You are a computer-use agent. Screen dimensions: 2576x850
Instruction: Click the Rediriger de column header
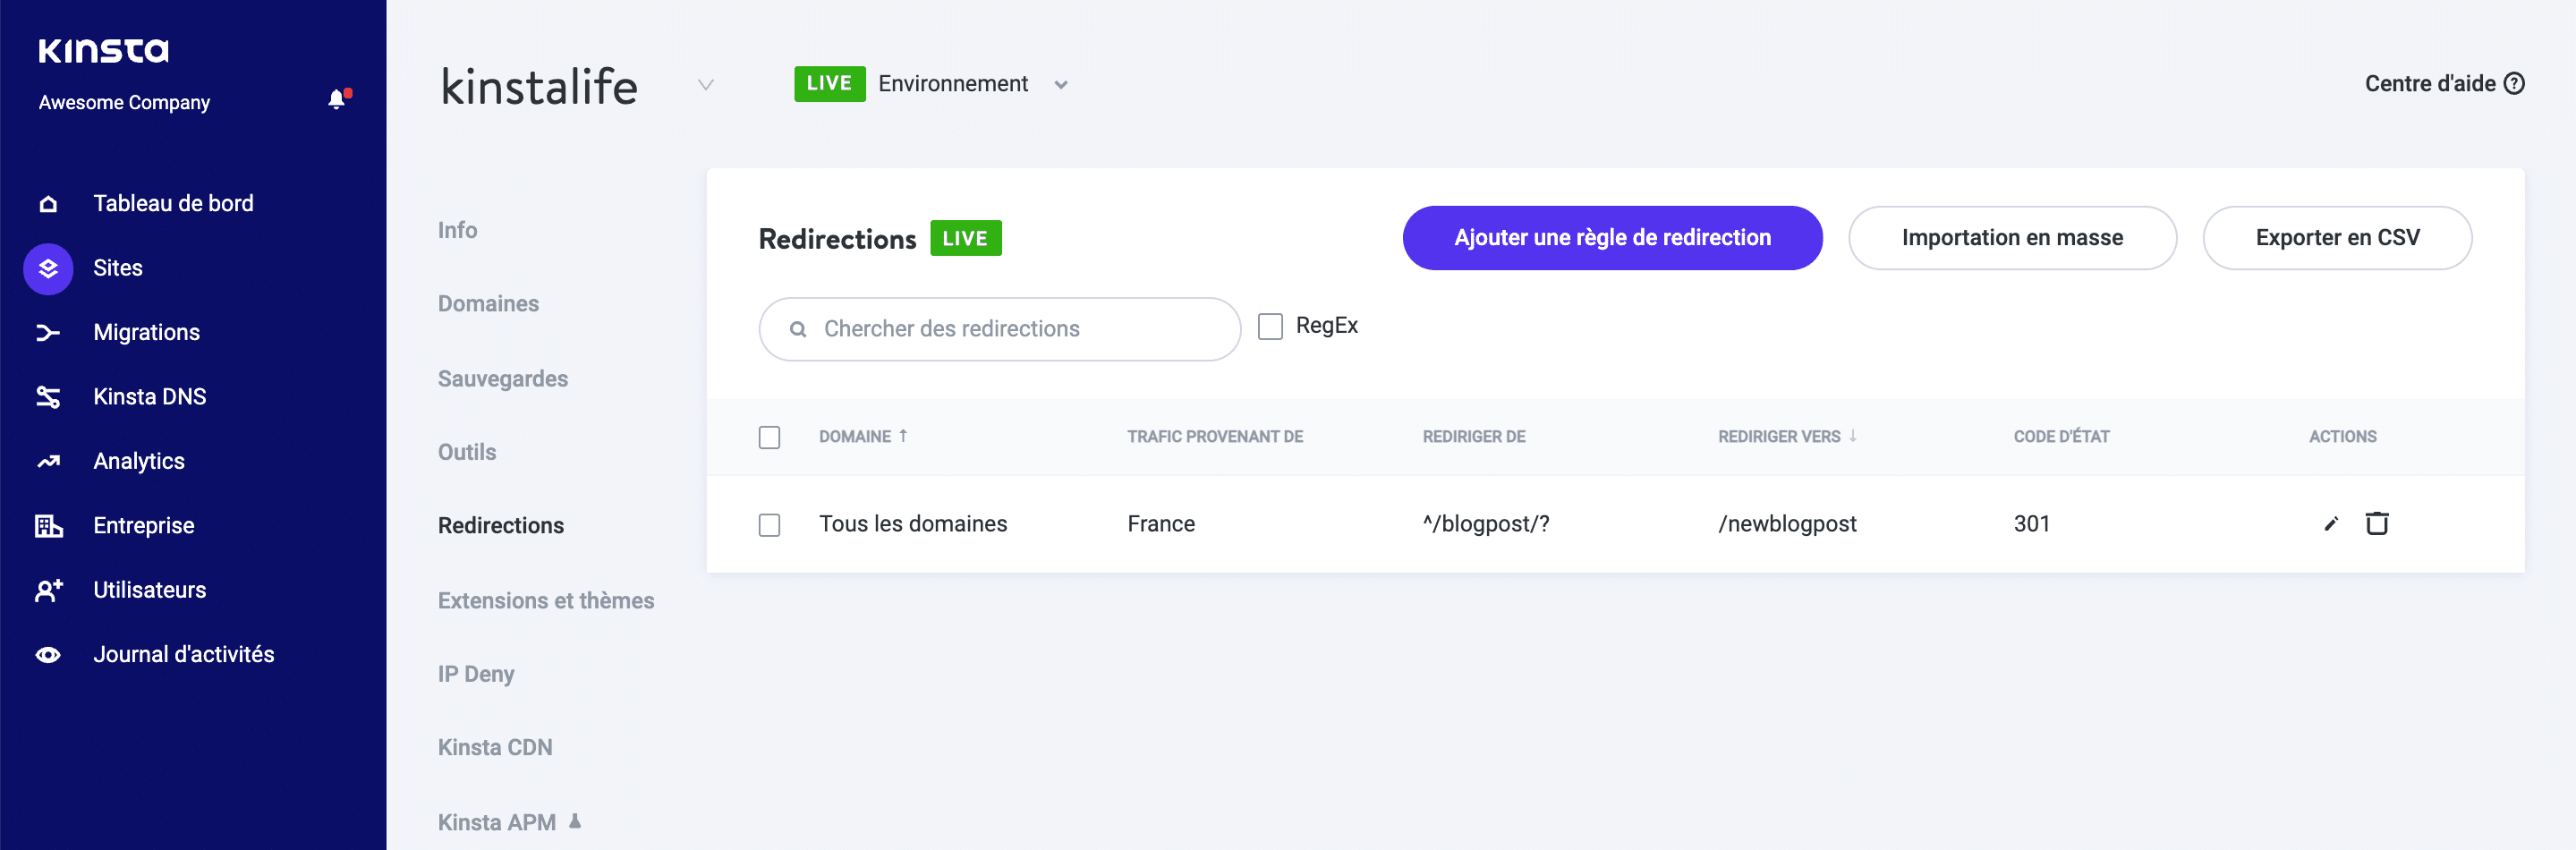pos(1474,437)
